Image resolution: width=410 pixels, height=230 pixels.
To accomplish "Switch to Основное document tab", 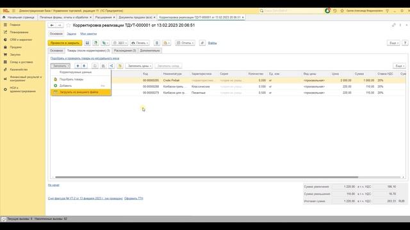I will point(56,50).
